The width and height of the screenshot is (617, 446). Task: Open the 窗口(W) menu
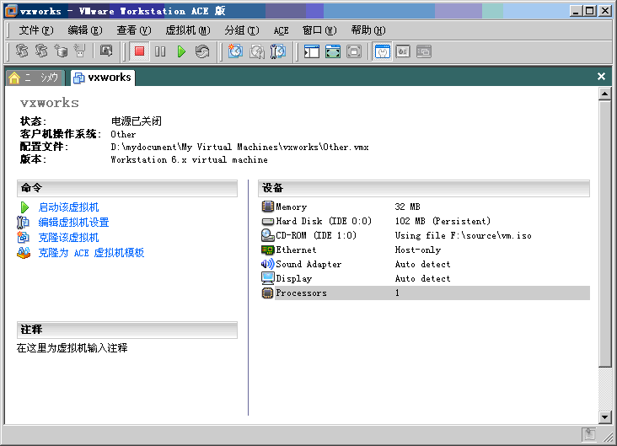click(319, 30)
